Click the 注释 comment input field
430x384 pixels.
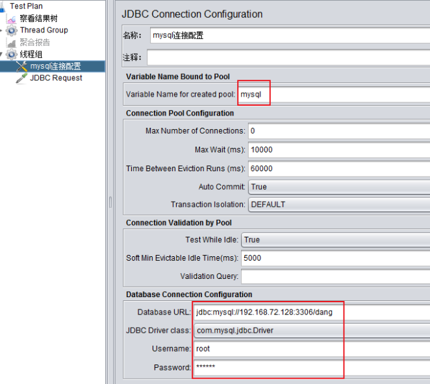(x=288, y=58)
